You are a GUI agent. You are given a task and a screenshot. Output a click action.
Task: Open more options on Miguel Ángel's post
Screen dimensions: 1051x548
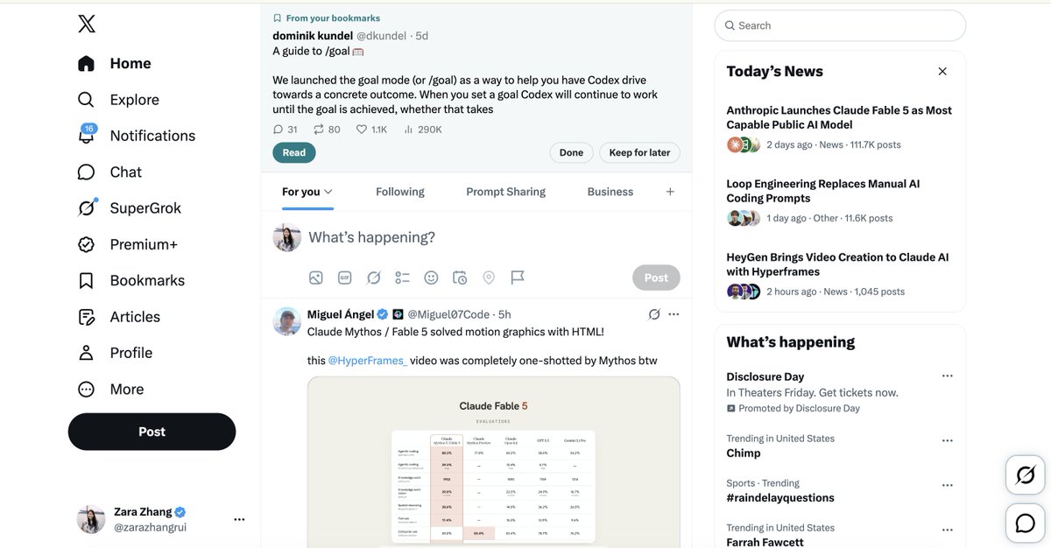tap(674, 314)
